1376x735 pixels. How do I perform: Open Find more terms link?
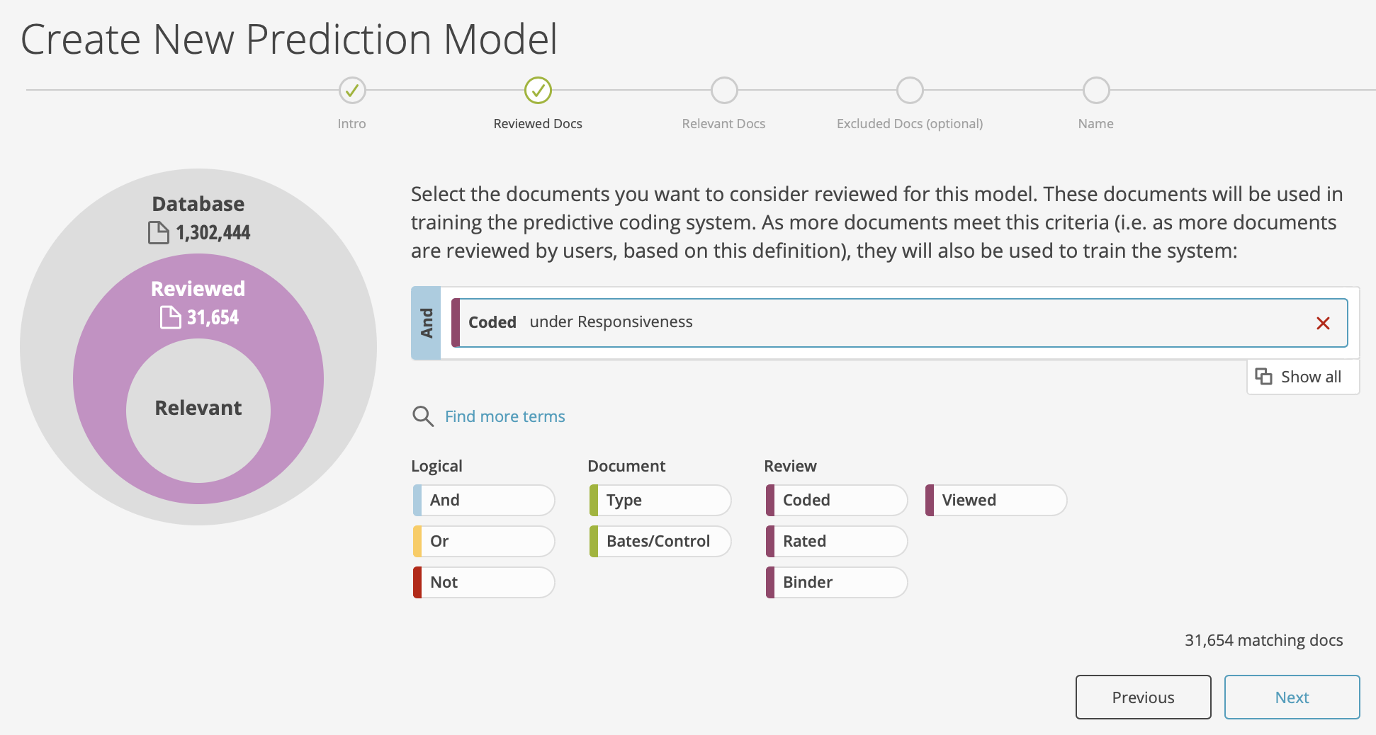(x=504, y=416)
